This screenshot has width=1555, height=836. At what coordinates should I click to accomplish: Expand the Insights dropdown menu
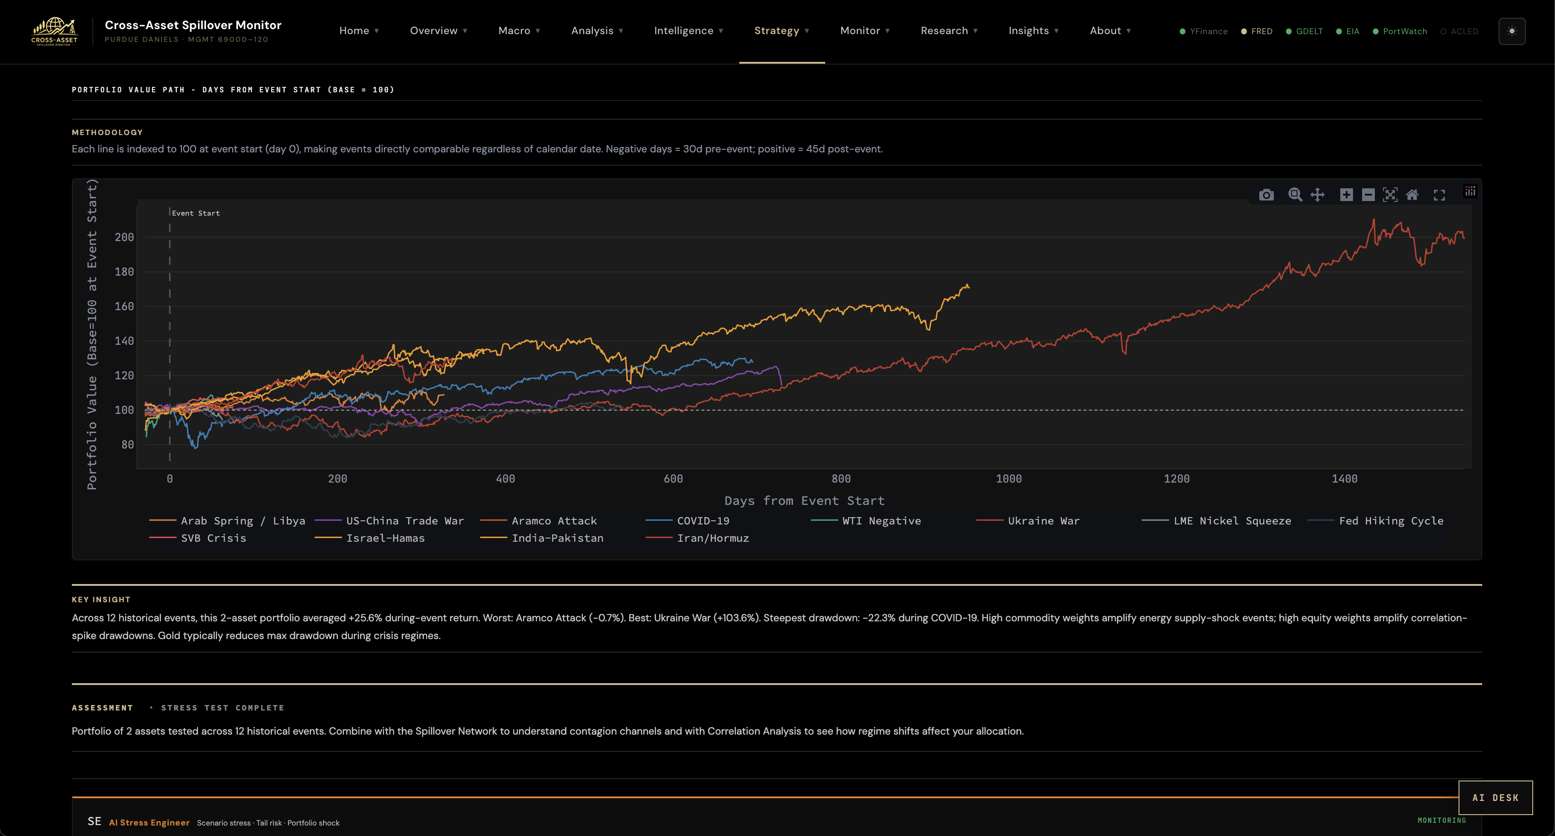1034,31
